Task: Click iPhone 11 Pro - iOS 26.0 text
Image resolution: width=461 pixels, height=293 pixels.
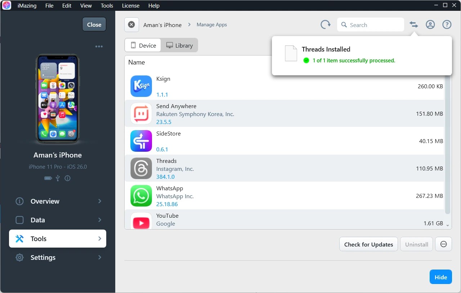Action: [58, 167]
